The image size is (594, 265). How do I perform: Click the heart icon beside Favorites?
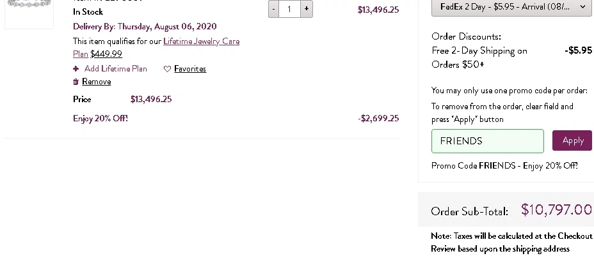point(167,69)
